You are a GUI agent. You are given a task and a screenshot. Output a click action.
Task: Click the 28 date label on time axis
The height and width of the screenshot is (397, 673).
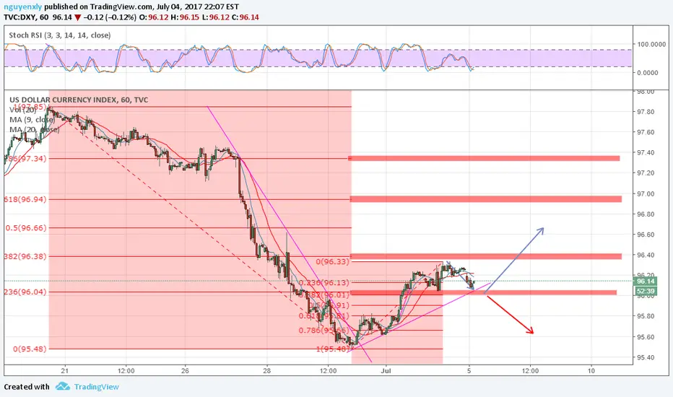267,371
